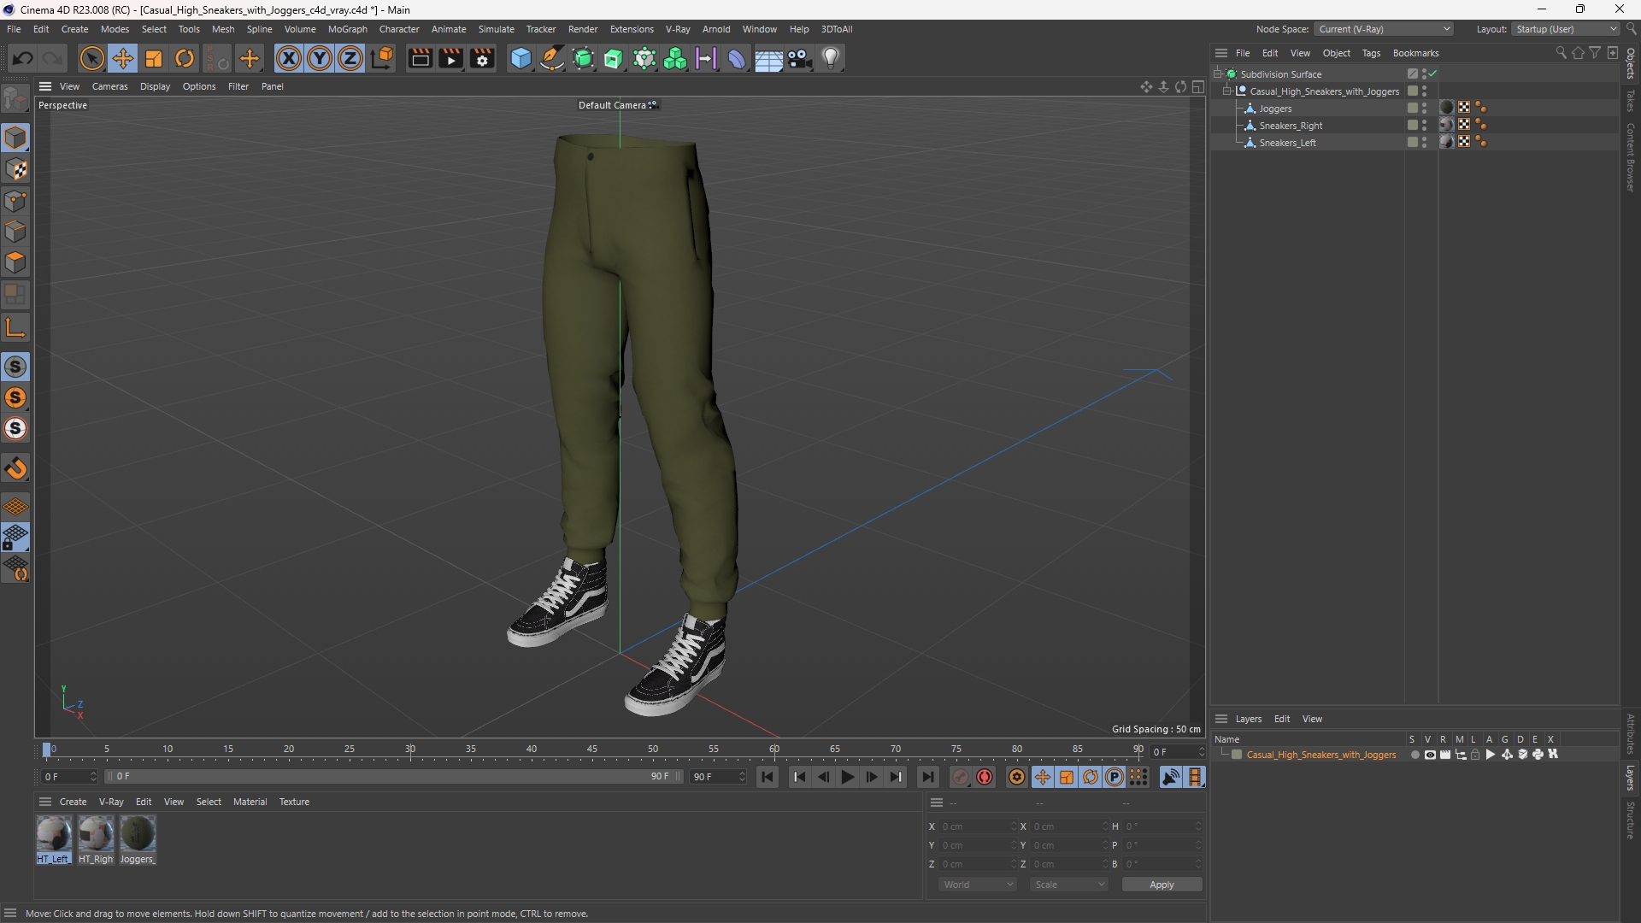
Task: Collapse the Subdivision Surface tree node
Action: pyautogui.click(x=1218, y=74)
